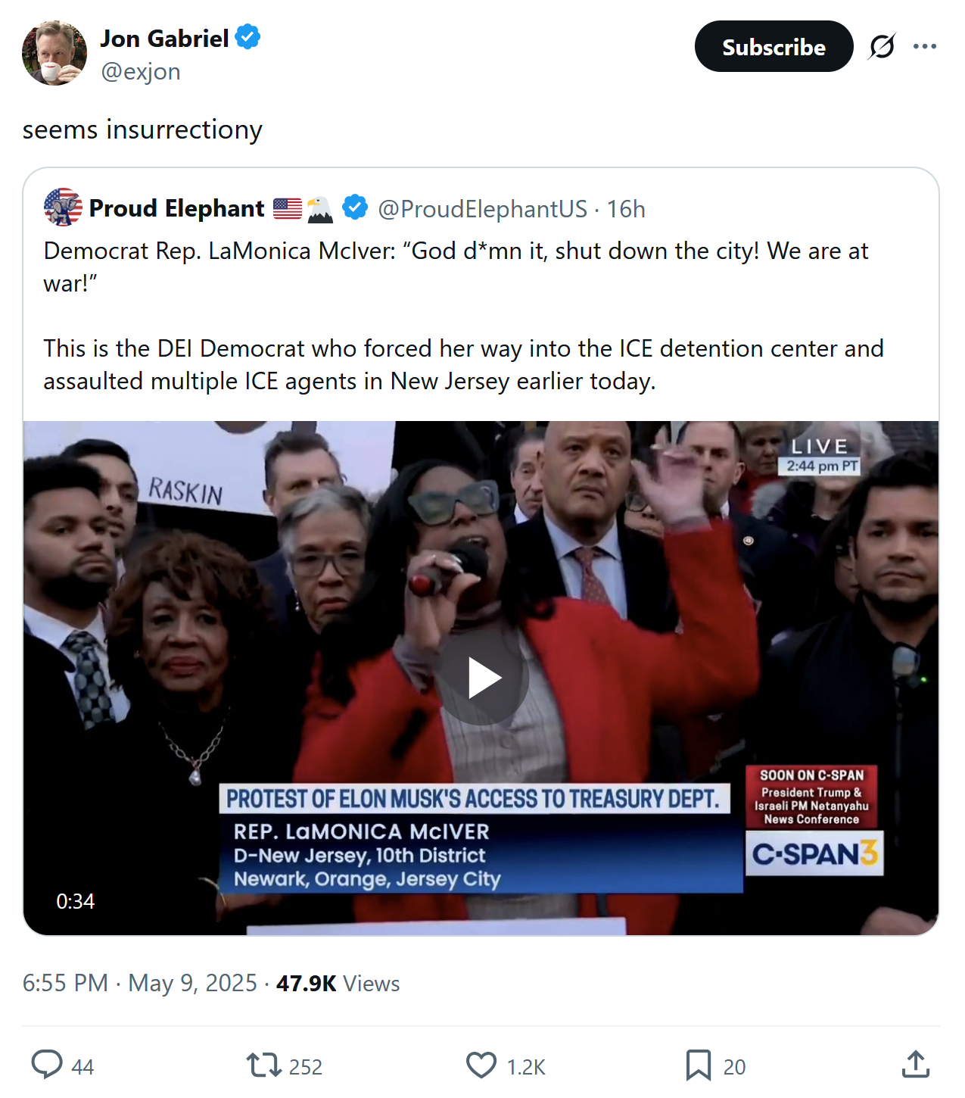Click the reply comment icon
Image resolution: width=965 pixels, height=1098 pixels.
(47, 1065)
